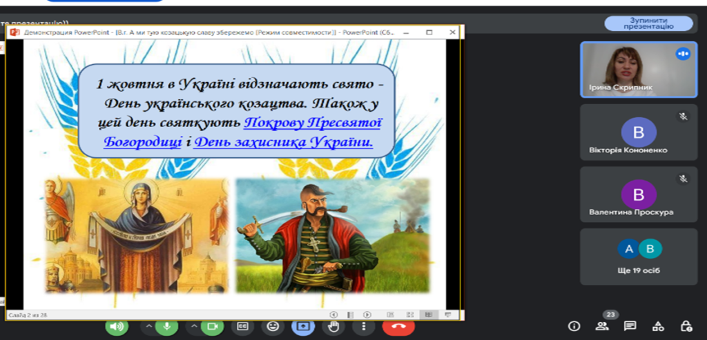Viewport: 707px width, 340px height.
Task: Show the participants list
Action: pyautogui.click(x=602, y=326)
